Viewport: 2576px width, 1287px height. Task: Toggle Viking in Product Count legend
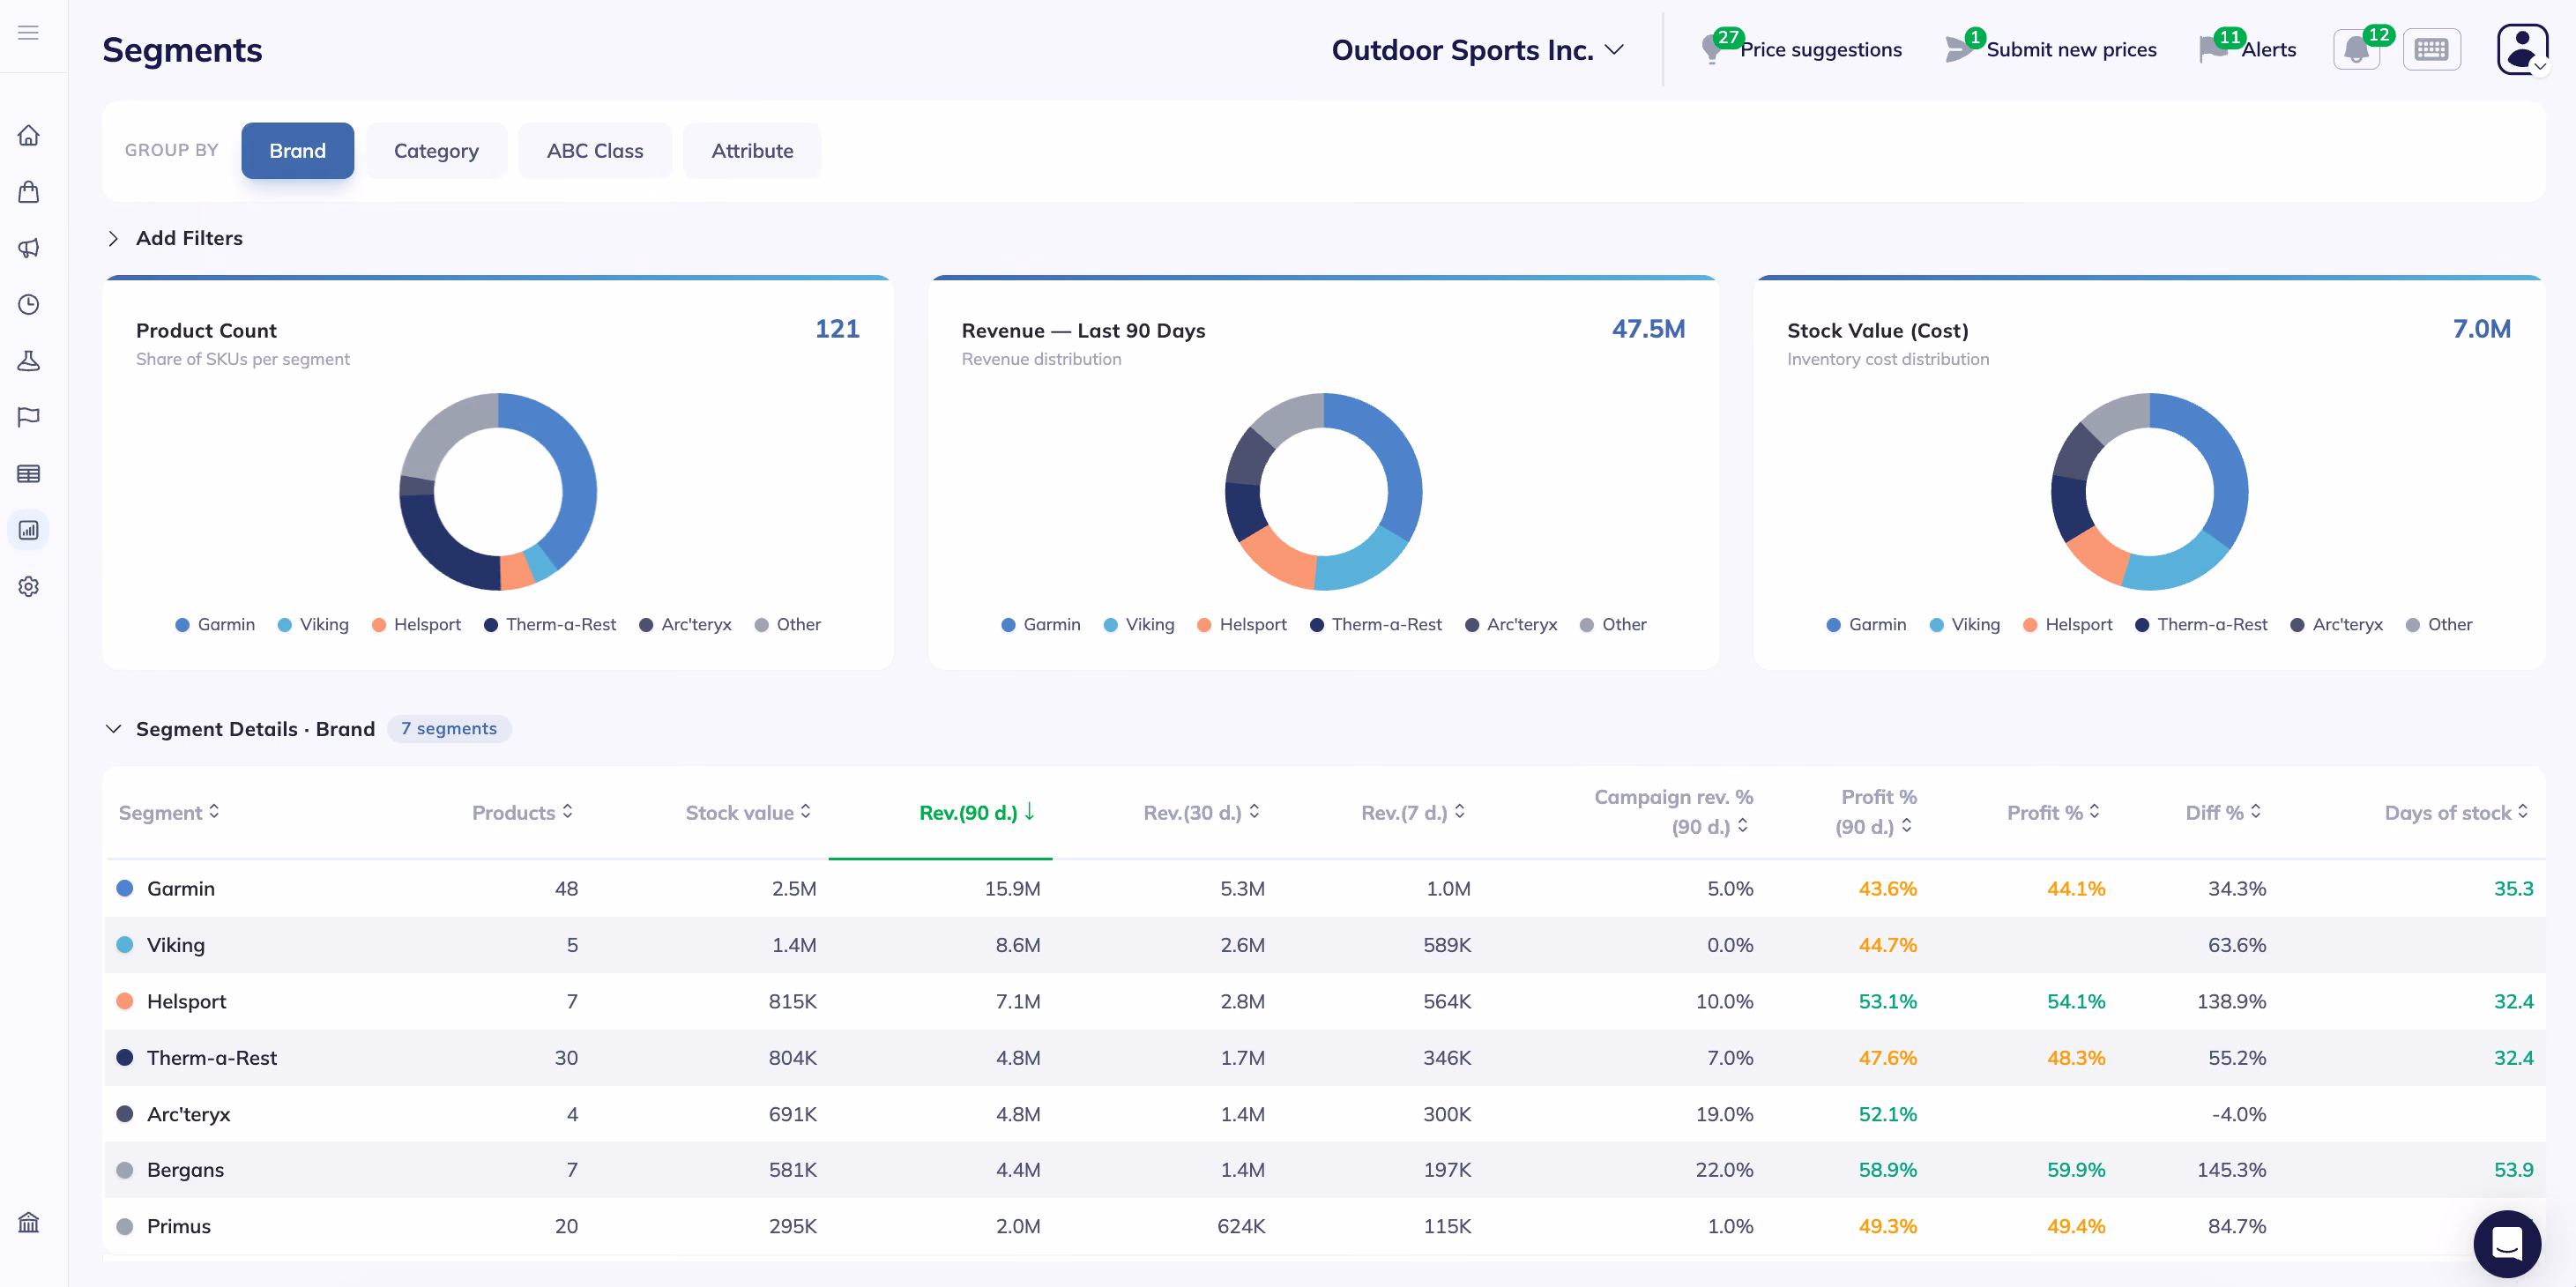click(x=313, y=625)
